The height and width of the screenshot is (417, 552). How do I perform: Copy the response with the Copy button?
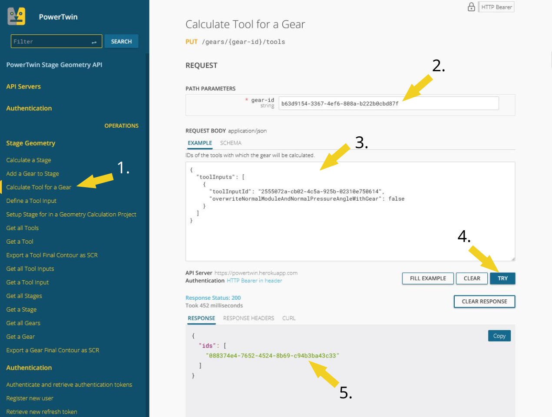499,336
